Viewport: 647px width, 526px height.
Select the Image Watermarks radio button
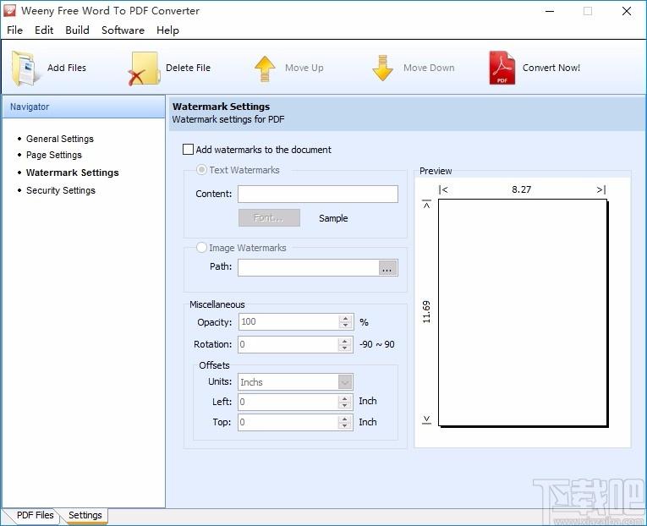click(201, 248)
